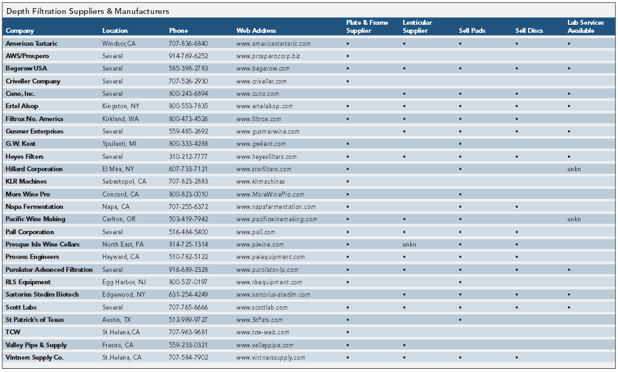The width and height of the screenshot is (618, 372).
Task: Click the Lenticular Supplier header
Action: point(417,27)
